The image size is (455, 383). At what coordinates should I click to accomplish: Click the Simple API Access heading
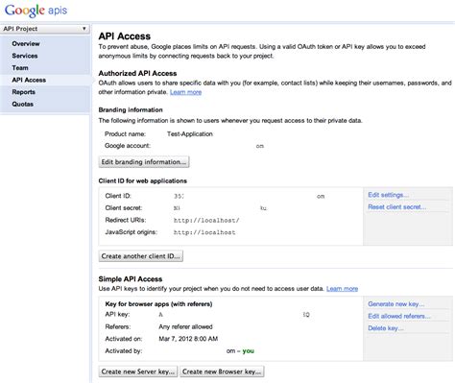[x=131, y=279]
